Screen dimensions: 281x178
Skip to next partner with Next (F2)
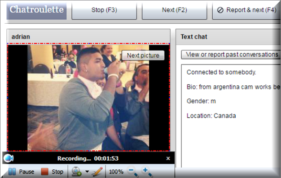click(174, 10)
